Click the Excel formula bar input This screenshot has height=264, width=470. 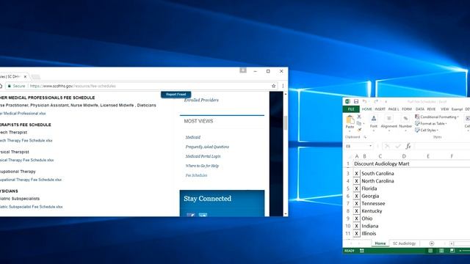(442, 146)
